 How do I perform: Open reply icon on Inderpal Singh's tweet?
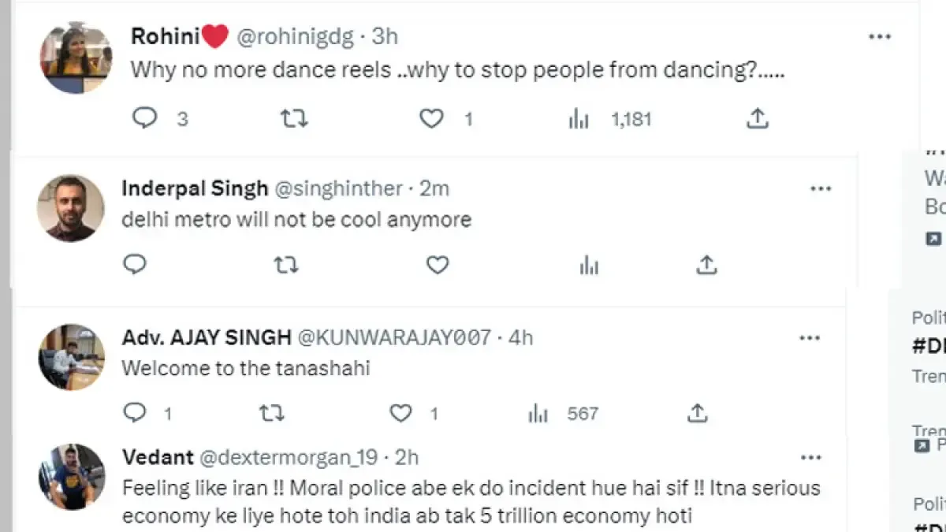134,264
